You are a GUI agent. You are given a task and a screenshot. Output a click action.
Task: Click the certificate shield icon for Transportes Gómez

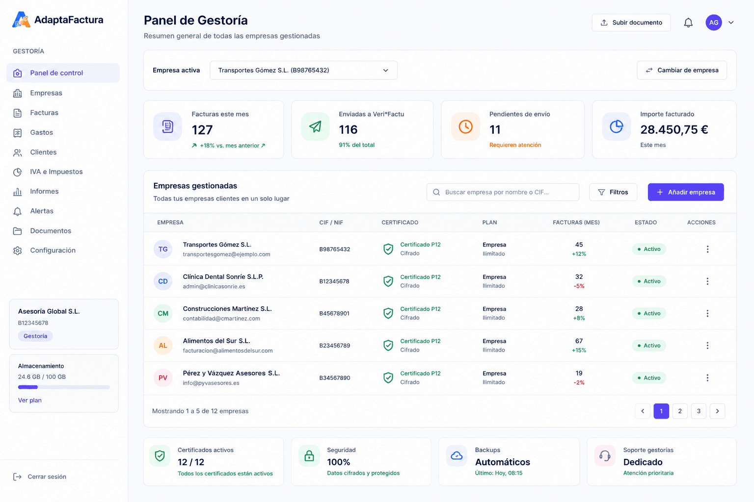pyautogui.click(x=388, y=249)
